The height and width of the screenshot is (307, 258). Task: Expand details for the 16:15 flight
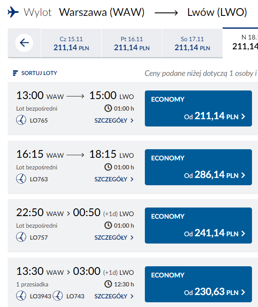pos(114,179)
